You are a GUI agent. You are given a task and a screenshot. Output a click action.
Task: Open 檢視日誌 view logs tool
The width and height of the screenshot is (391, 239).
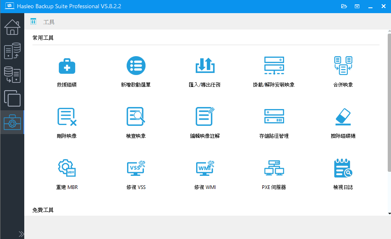pyautogui.click(x=343, y=175)
